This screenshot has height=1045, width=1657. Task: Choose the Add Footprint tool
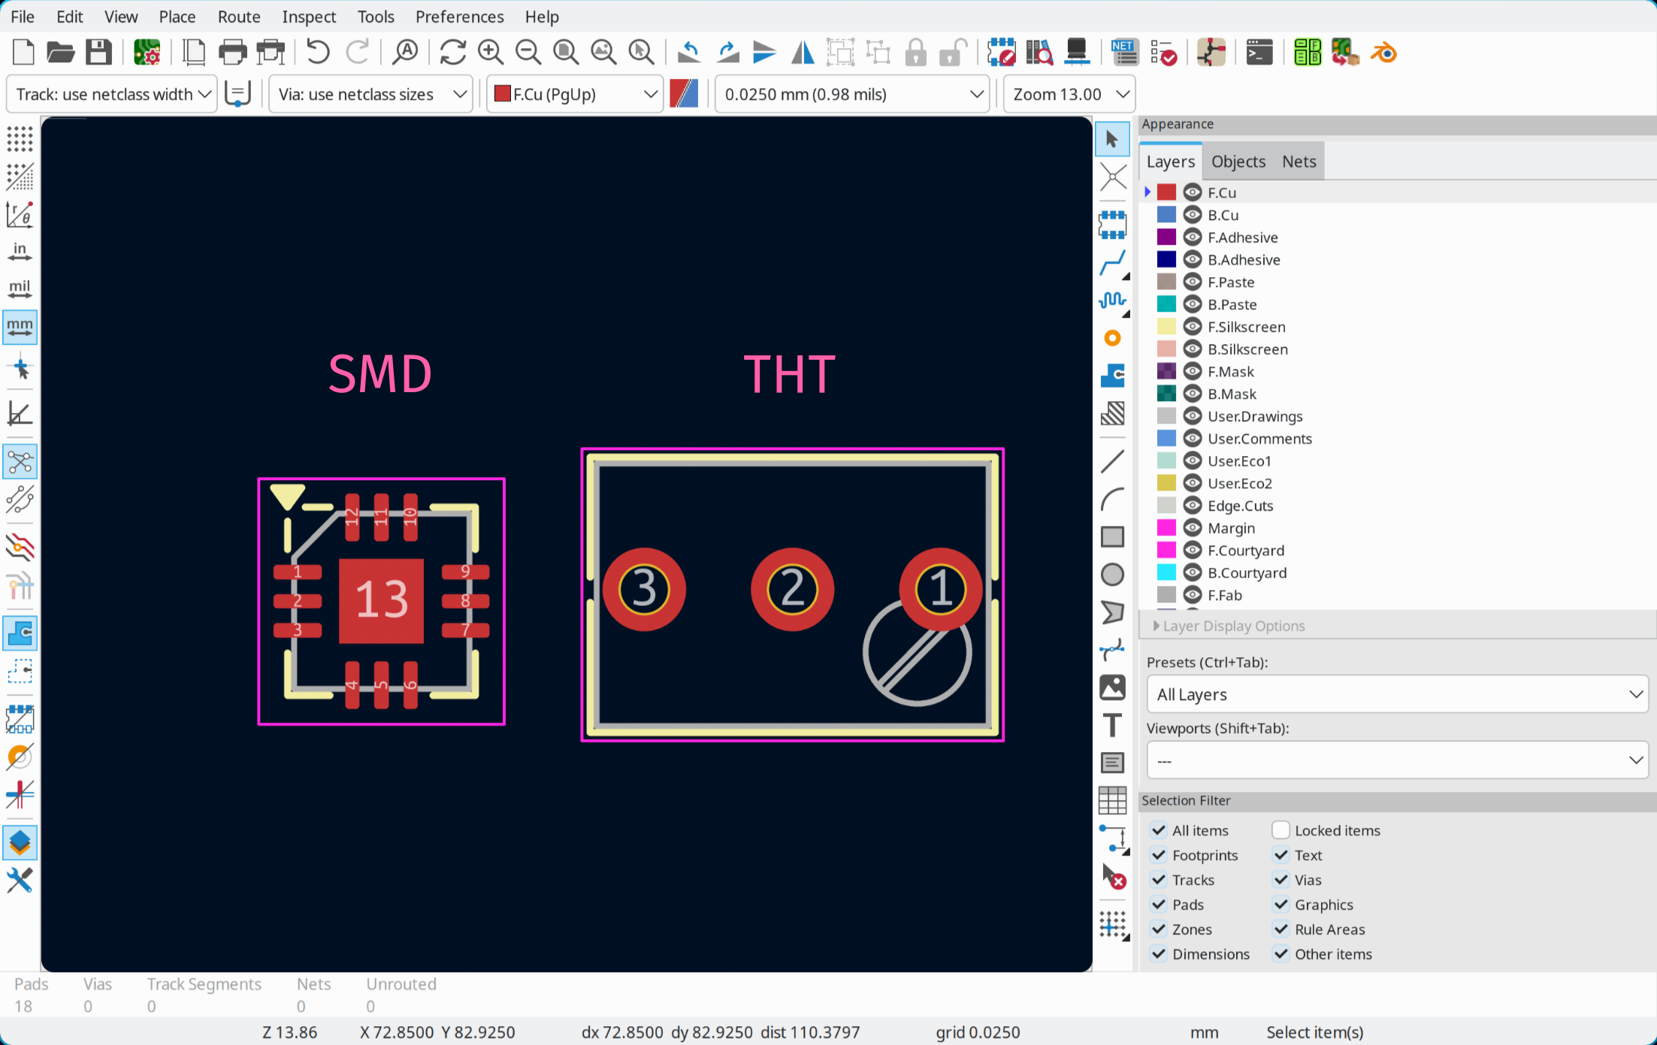coord(1113,224)
